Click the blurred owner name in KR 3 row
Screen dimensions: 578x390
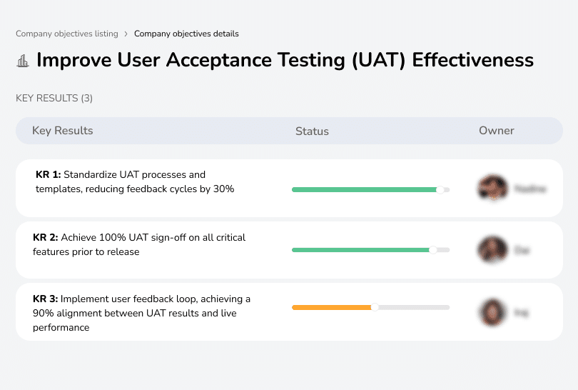click(521, 313)
